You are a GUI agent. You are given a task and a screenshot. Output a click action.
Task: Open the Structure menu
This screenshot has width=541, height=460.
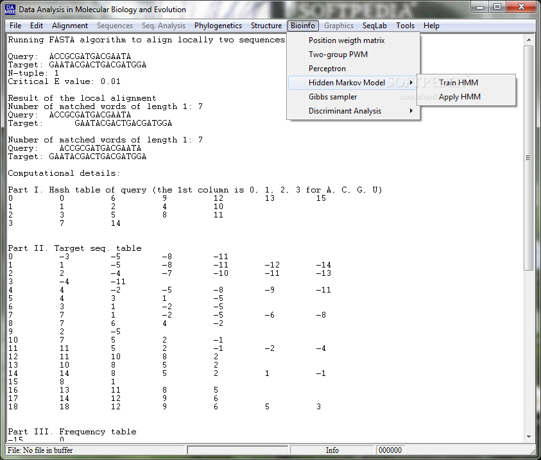(x=266, y=26)
